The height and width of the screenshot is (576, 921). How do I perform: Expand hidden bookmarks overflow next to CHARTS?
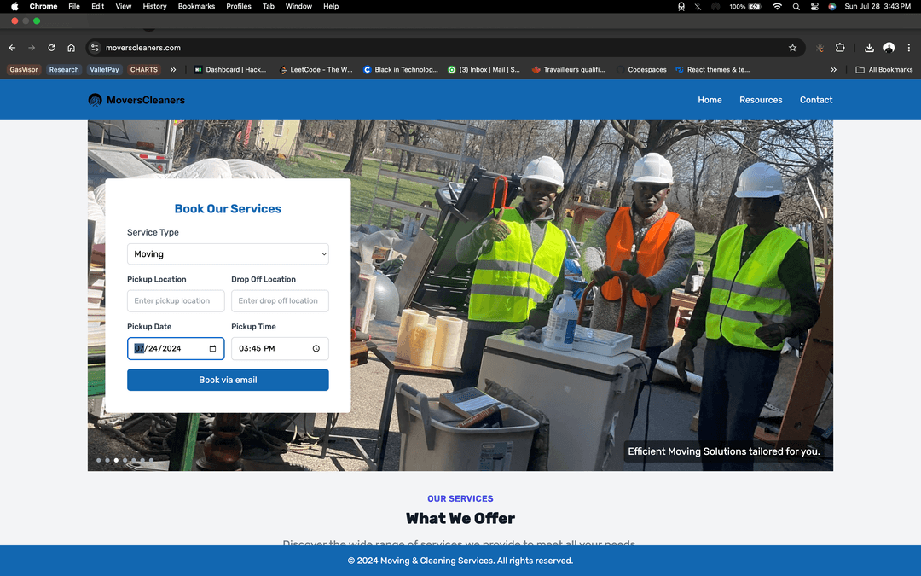point(173,70)
